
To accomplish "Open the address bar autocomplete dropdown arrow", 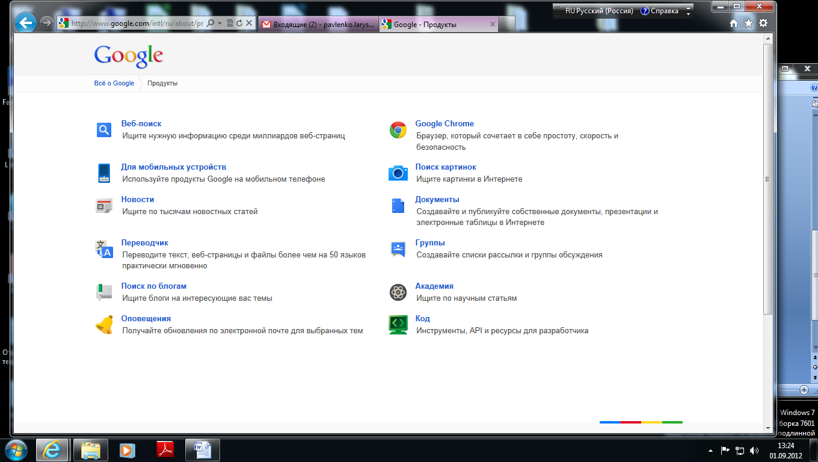I will 220,23.
